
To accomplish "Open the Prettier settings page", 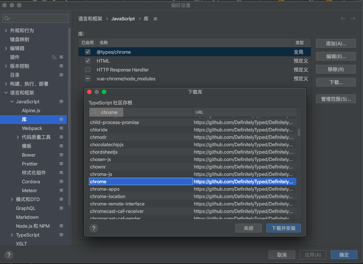I will 30,164.
